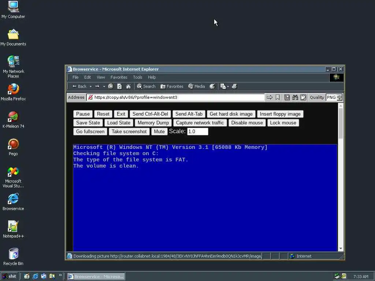This screenshot has height=281, width=375.
Task: Open the File menu
Action: [75, 77]
